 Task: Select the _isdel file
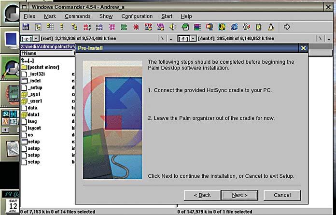(31, 81)
